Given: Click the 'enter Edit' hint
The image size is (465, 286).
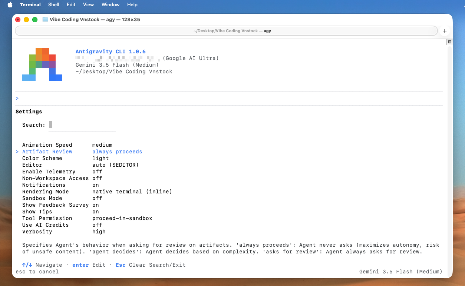Looking at the screenshot, I should pos(89,265).
